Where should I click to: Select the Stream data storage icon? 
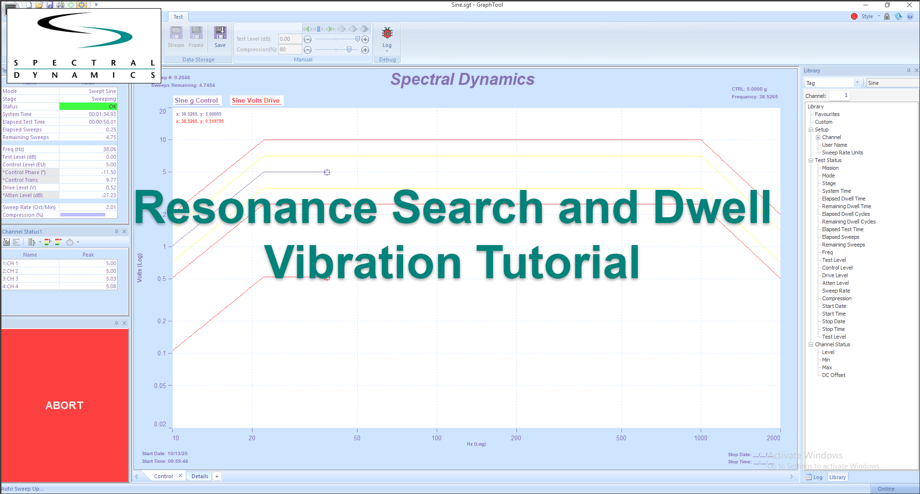[176, 34]
